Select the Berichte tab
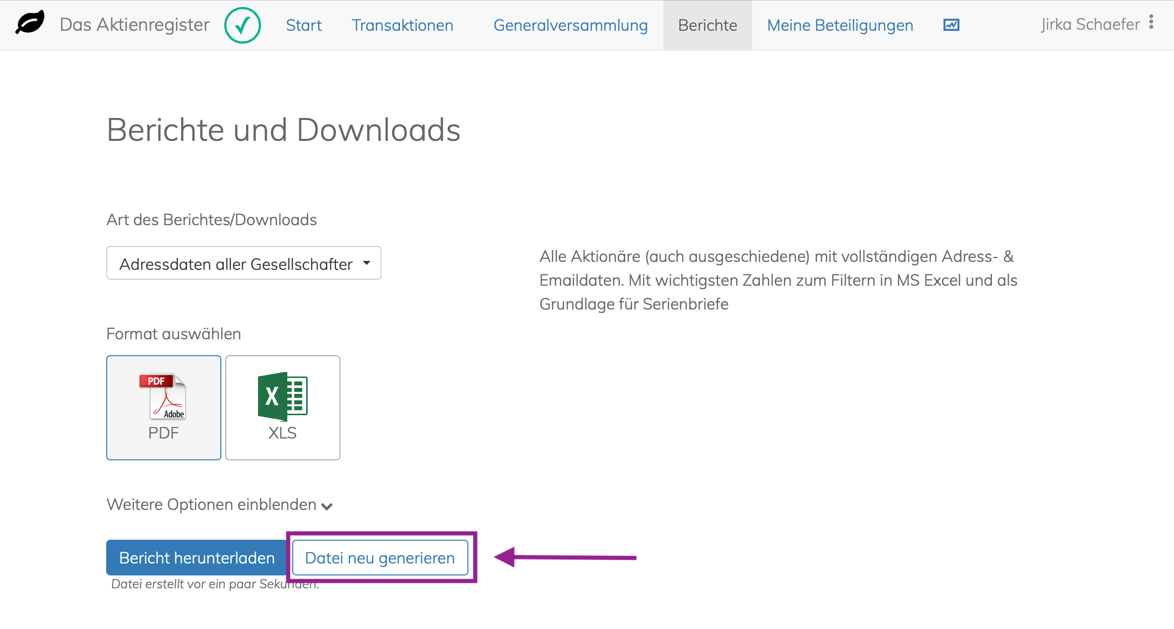The image size is (1174, 629). (708, 25)
